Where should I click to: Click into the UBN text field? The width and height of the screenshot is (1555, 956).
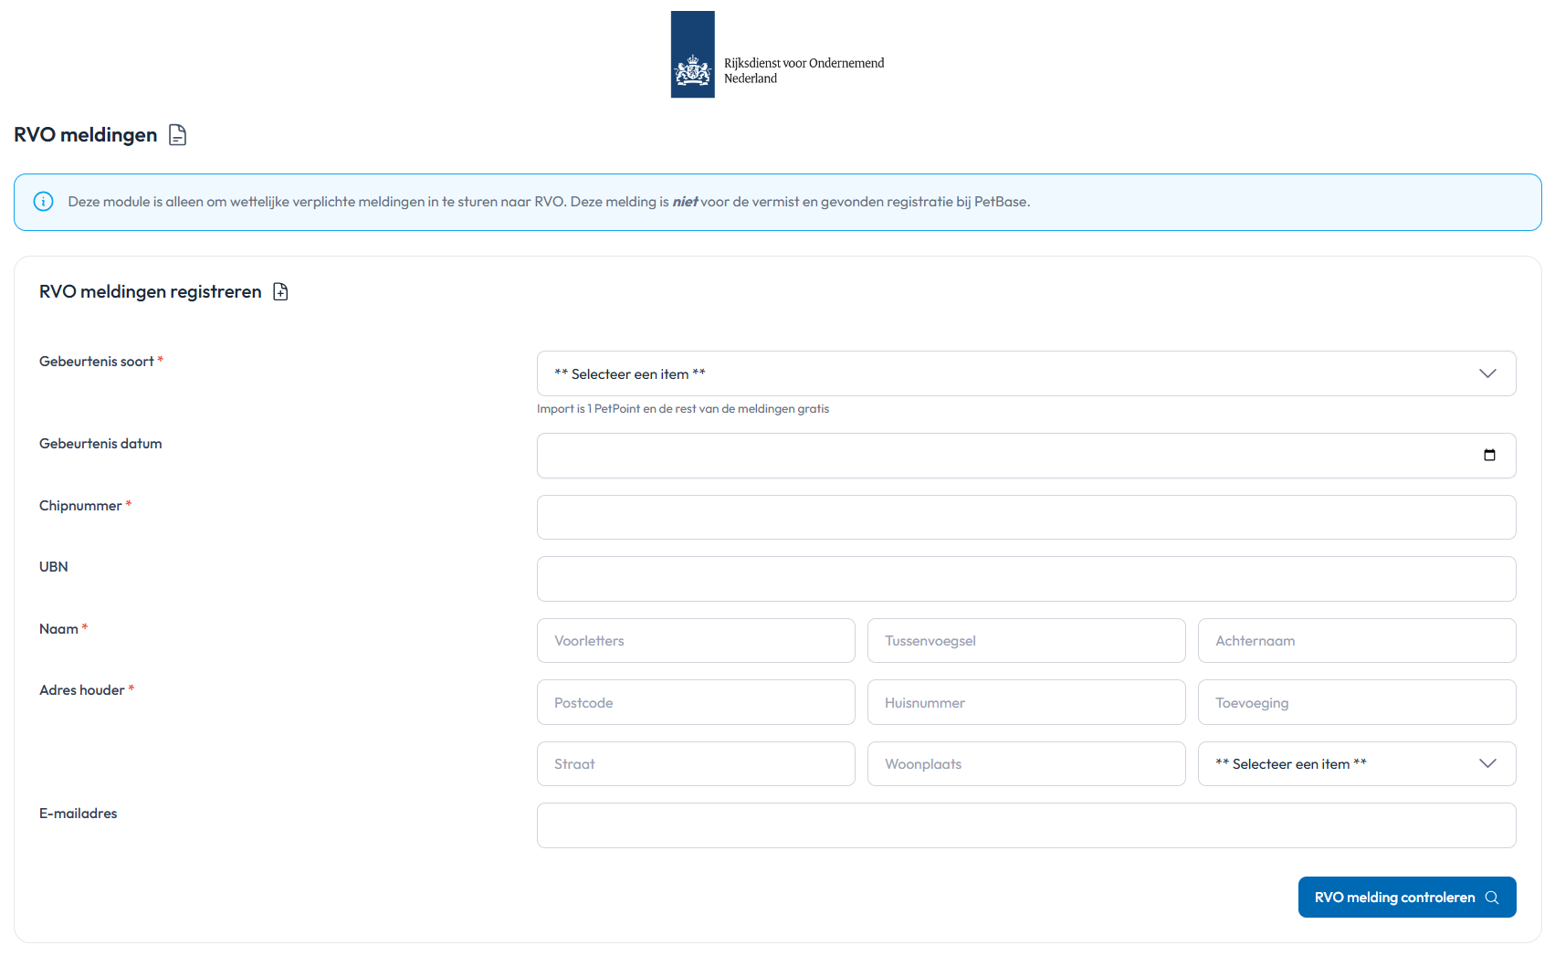point(1025,579)
